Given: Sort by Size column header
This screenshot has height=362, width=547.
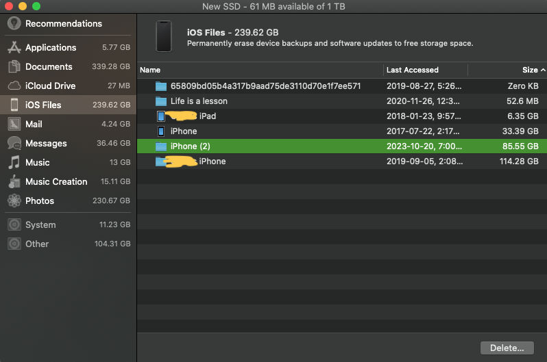Looking at the screenshot, I should point(530,70).
